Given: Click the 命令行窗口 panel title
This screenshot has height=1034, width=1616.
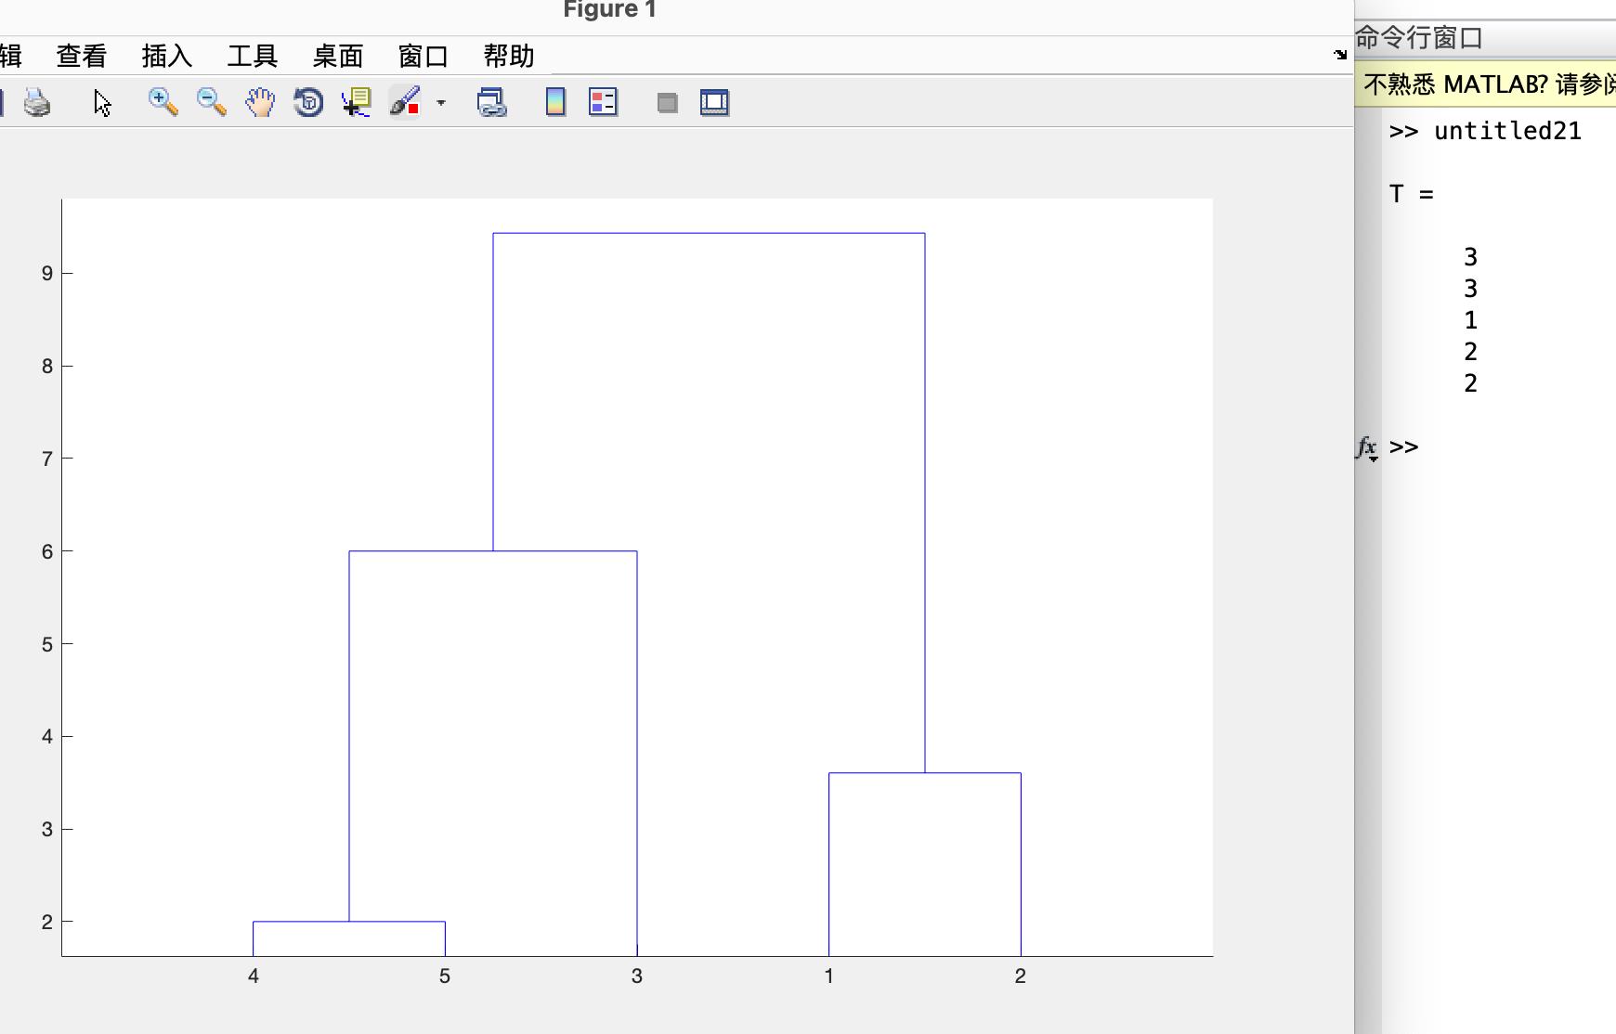Looking at the screenshot, I should (x=1419, y=38).
